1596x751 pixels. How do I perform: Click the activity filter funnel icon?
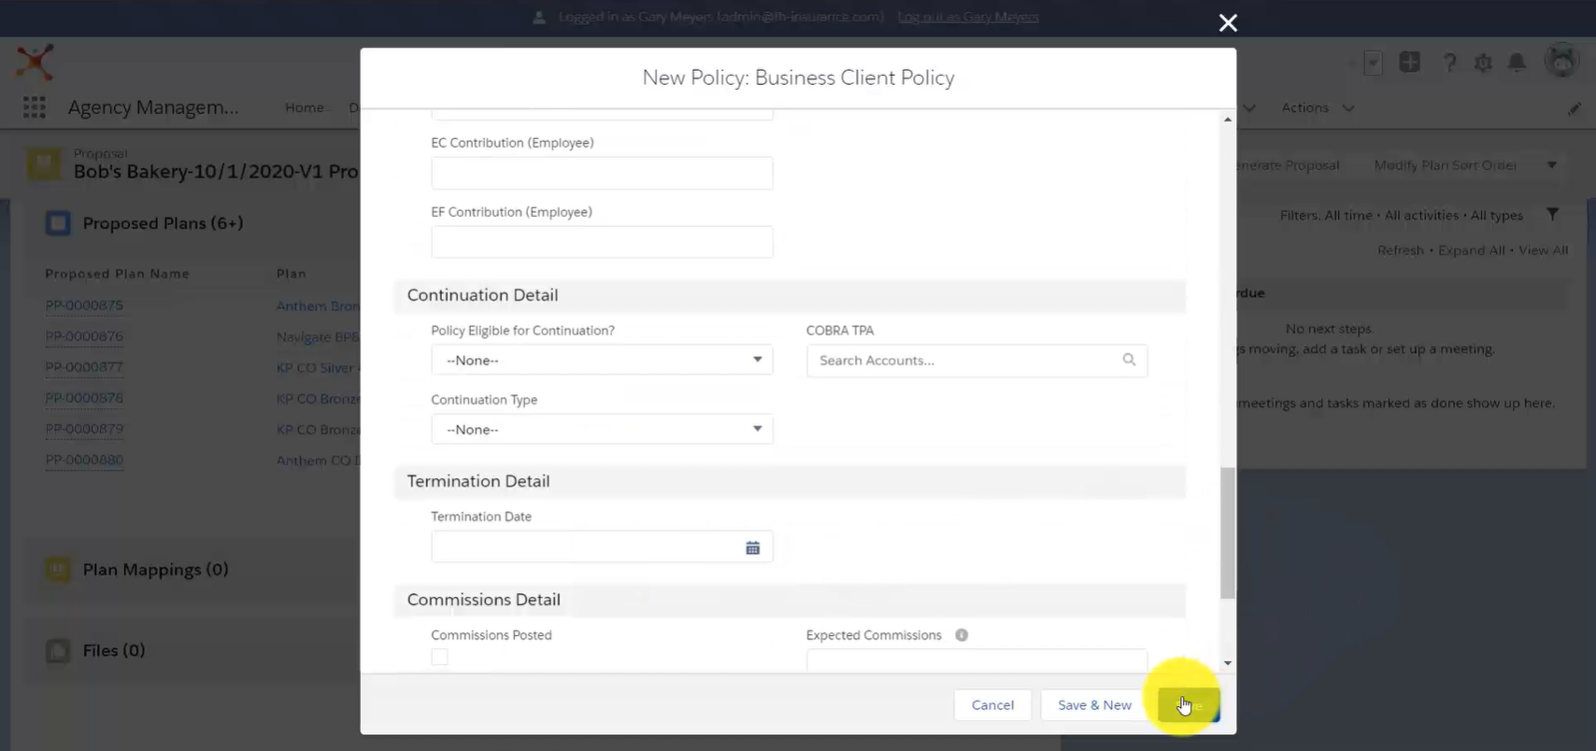click(x=1552, y=215)
